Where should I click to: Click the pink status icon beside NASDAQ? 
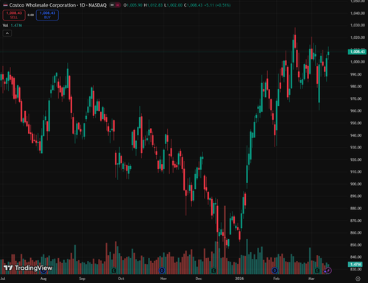pyautogui.click(x=118, y=5)
